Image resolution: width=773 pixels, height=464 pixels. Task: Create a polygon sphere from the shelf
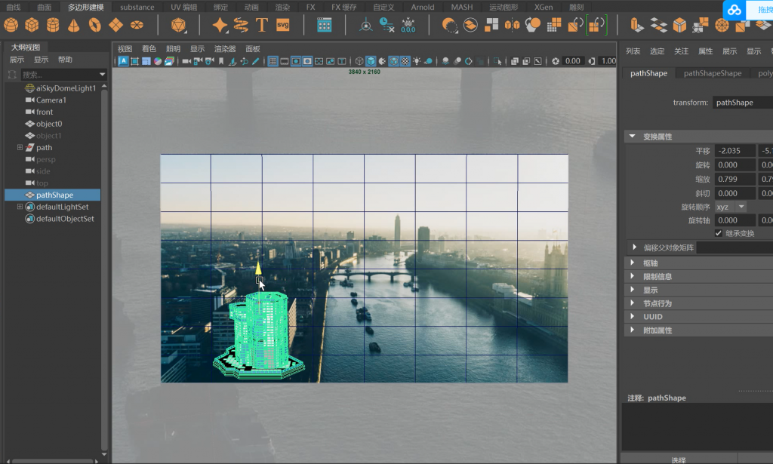pos(11,25)
